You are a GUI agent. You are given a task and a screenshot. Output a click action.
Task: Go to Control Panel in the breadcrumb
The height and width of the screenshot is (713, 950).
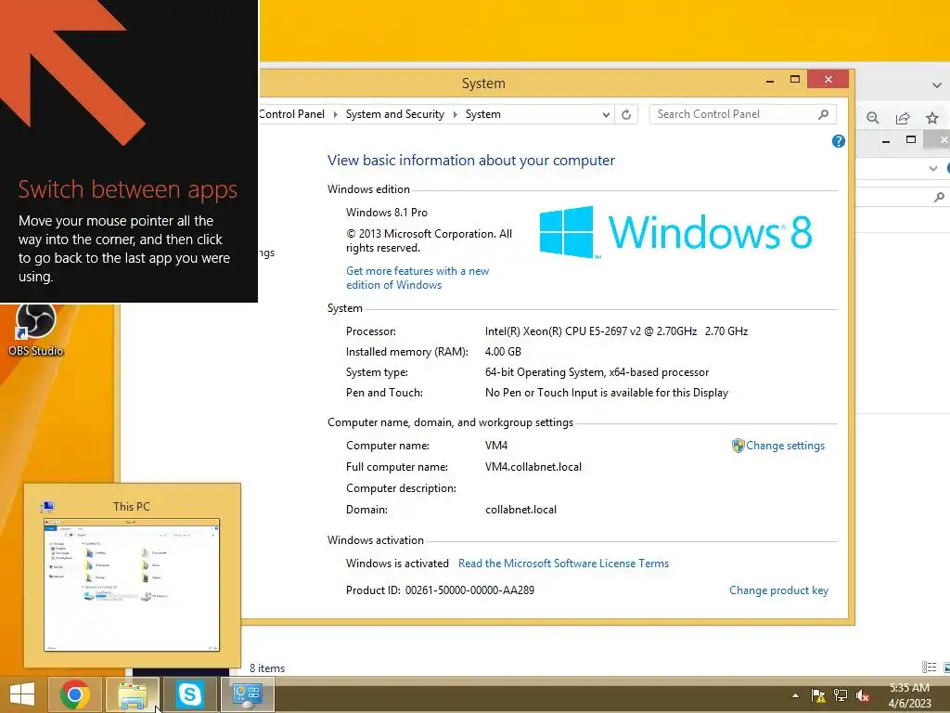292,114
